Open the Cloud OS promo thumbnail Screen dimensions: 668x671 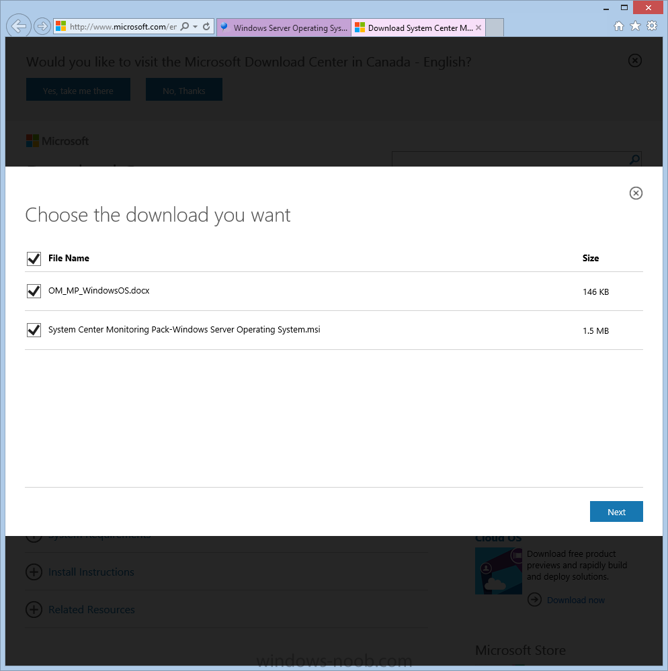pyautogui.click(x=499, y=571)
